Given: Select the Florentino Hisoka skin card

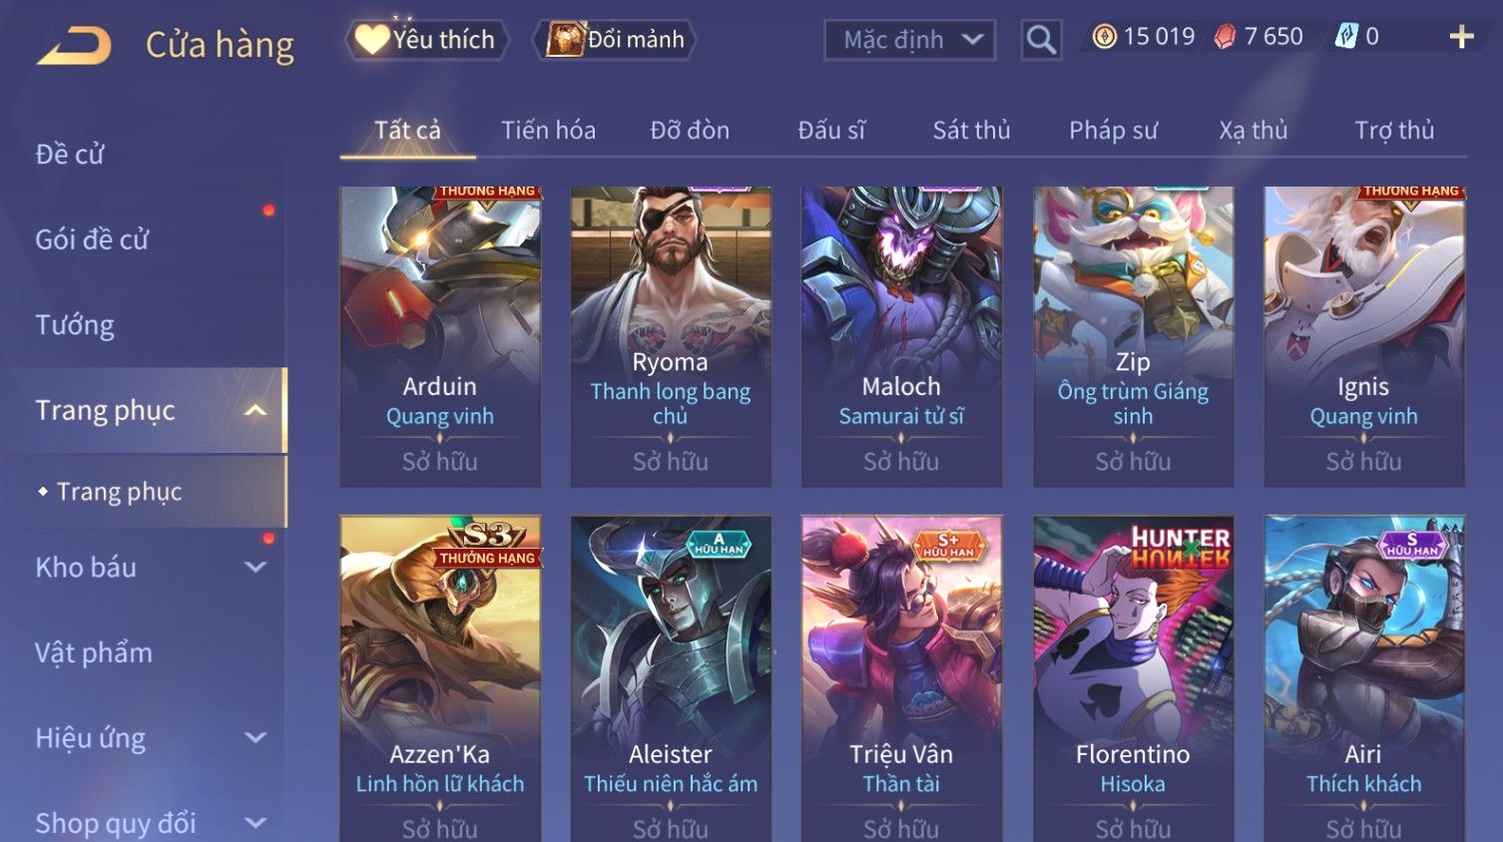Looking at the screenshot, I should pyautogui.click(x=1133, y=678).
